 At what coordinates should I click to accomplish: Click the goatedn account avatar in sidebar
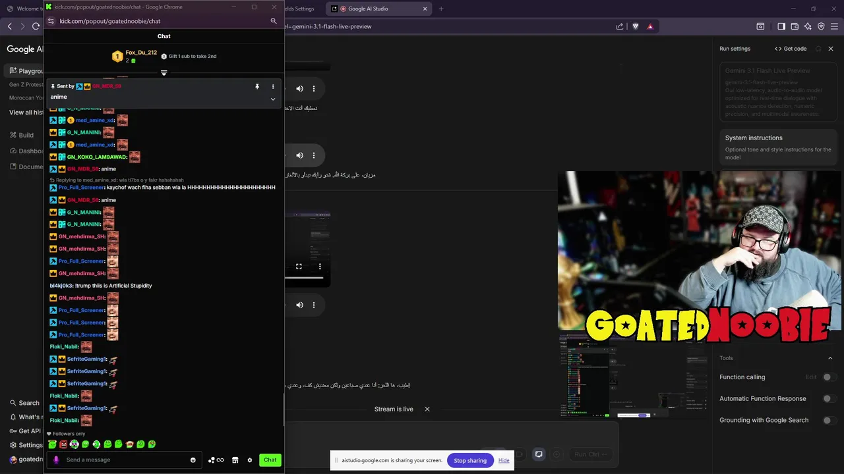13,460
